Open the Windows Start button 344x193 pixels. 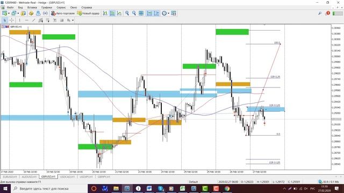point(5,188)
